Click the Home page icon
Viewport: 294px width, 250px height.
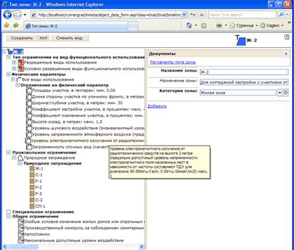(189, 26)
